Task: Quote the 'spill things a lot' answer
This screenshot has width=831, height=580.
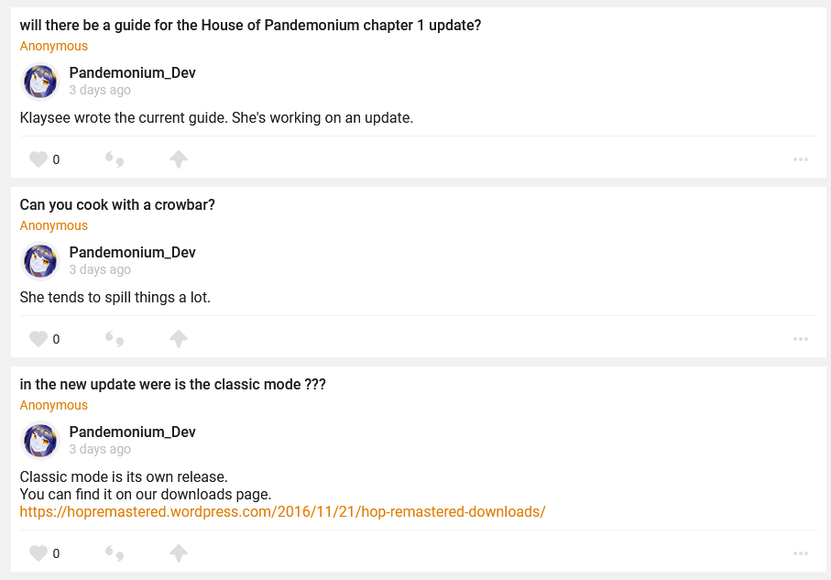Action: 115,340
